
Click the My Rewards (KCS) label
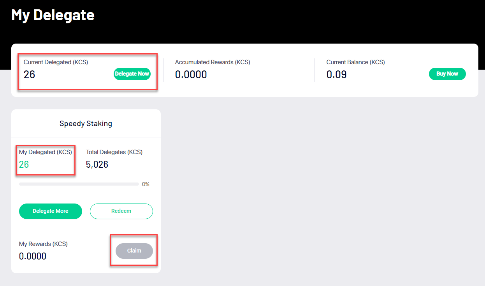pos(43,244)
